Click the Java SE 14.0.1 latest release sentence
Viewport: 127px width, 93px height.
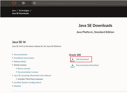tap(37, 46)
